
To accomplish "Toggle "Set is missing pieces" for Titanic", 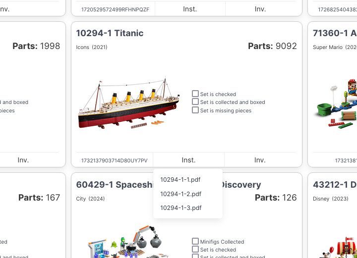I will [195, 110].
